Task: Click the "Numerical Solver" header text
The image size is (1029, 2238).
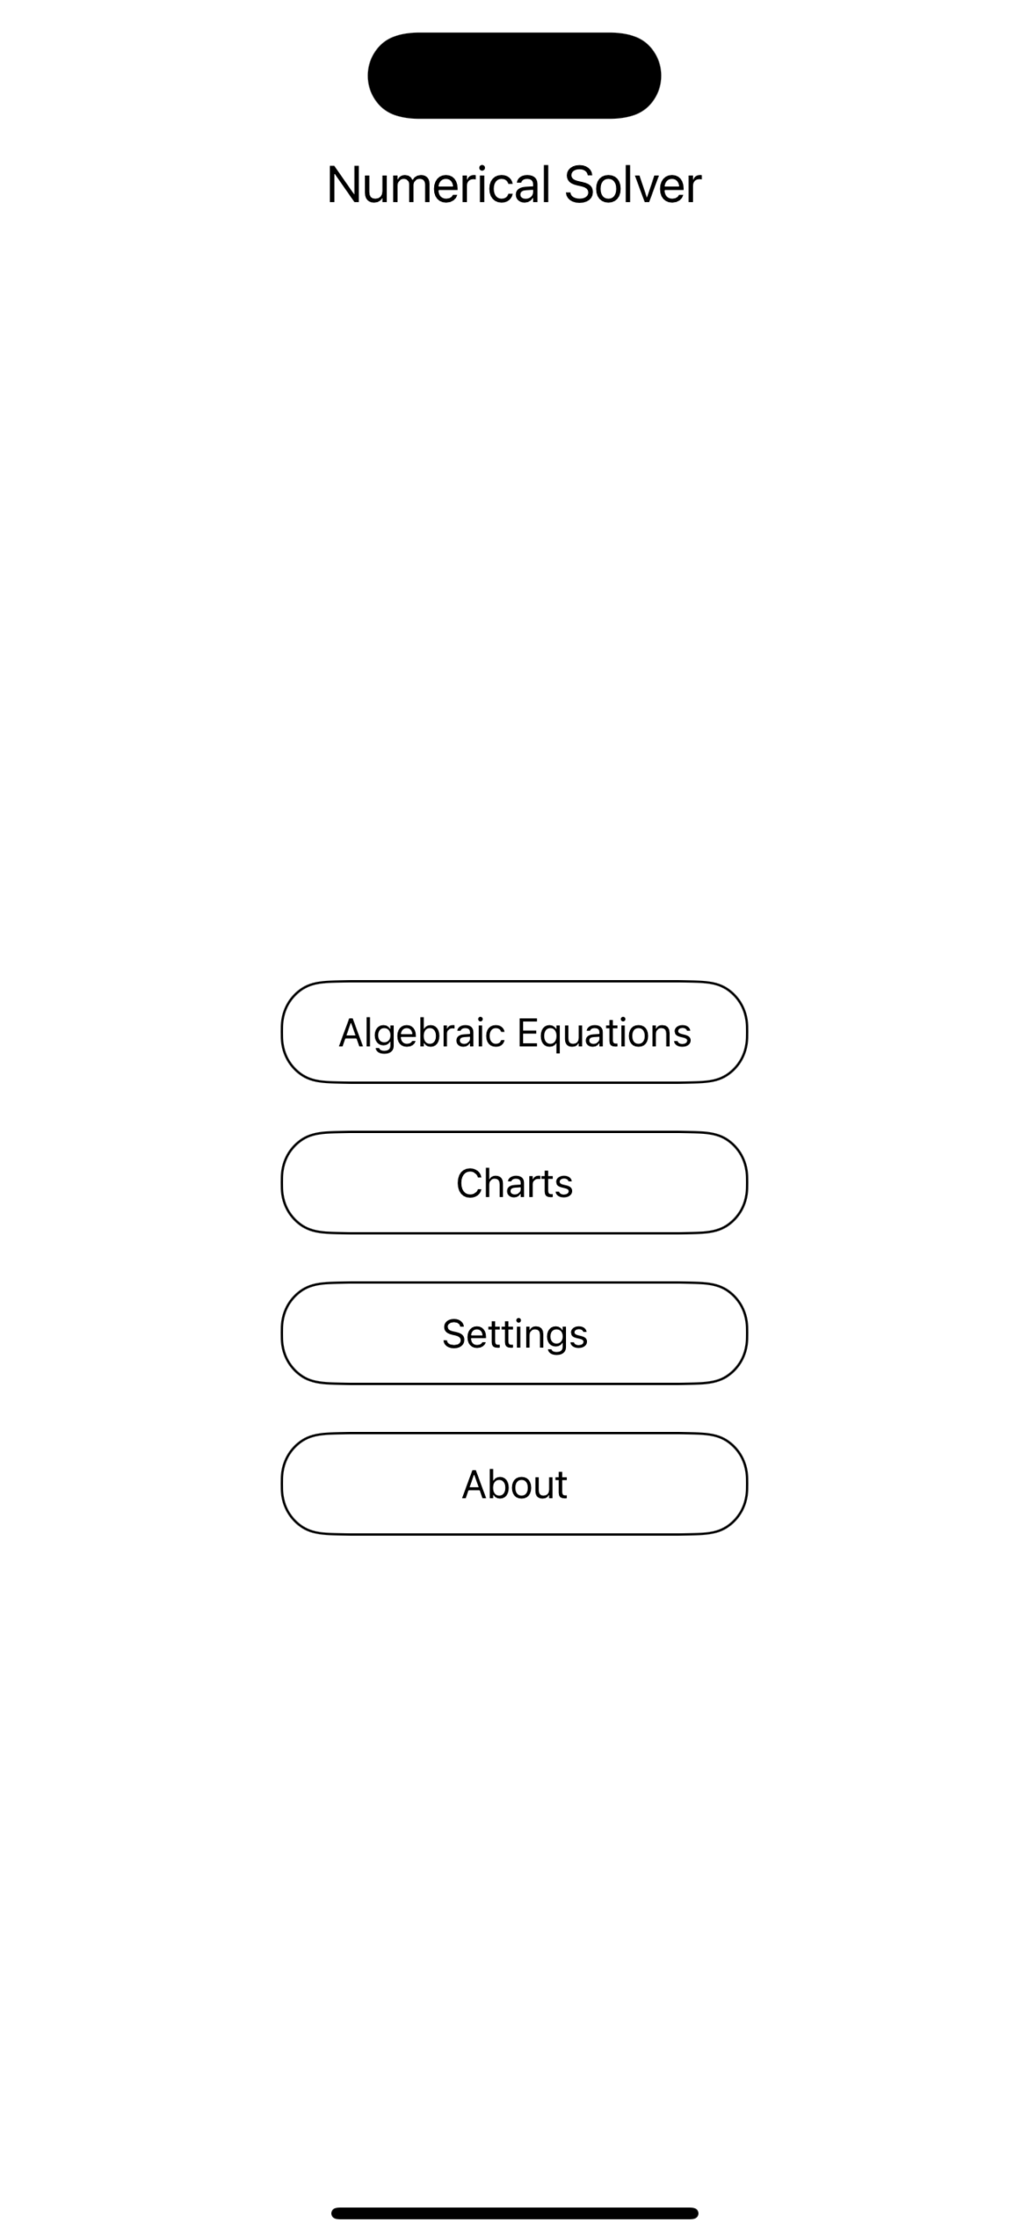Action: click(x=514, y=184)
